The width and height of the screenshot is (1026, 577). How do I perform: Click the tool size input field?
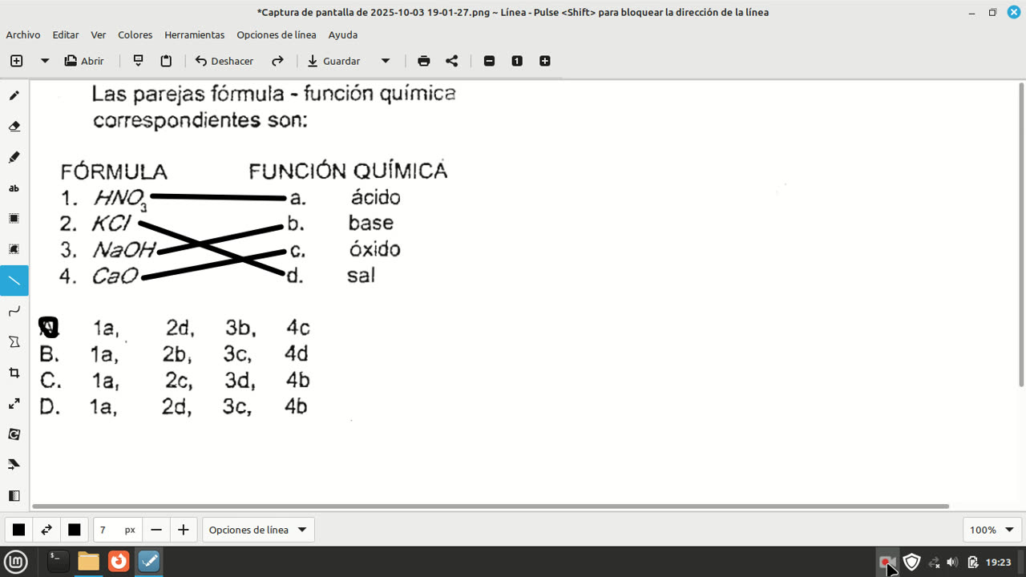coord(117,530)
